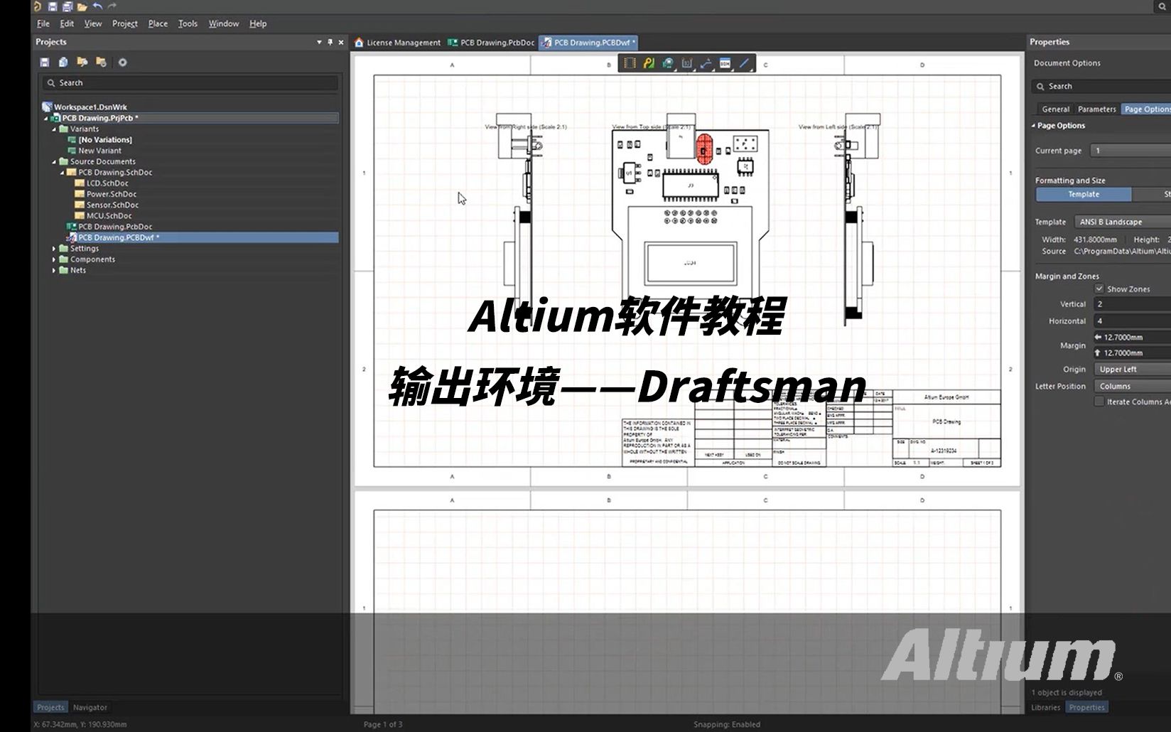Open the Tools menu

coord(187,23)
